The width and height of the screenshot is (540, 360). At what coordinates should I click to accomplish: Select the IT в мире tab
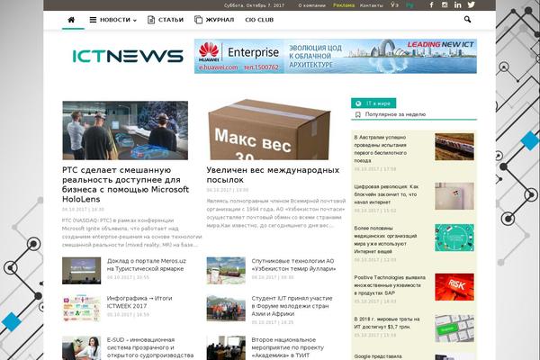373,103
